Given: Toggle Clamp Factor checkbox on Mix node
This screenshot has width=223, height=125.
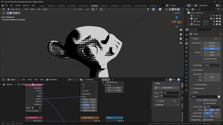Looking at the screenshot, I should 108,82.
